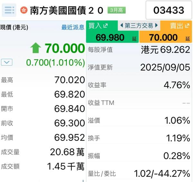Open the external link icon beside 買入
Screen dimensions: 193x182
pyautogui.click(x=106, y=26)
